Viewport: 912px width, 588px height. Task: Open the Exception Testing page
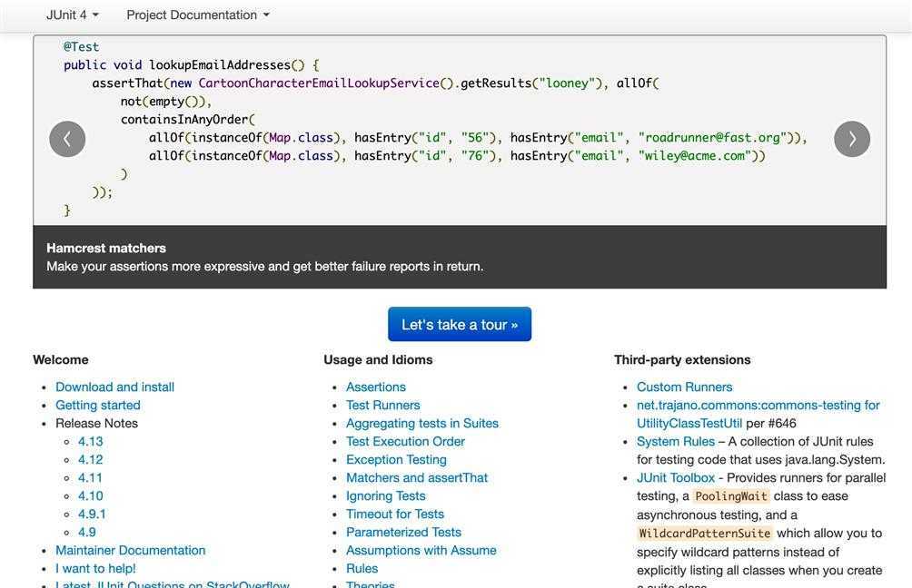(396, 459)
